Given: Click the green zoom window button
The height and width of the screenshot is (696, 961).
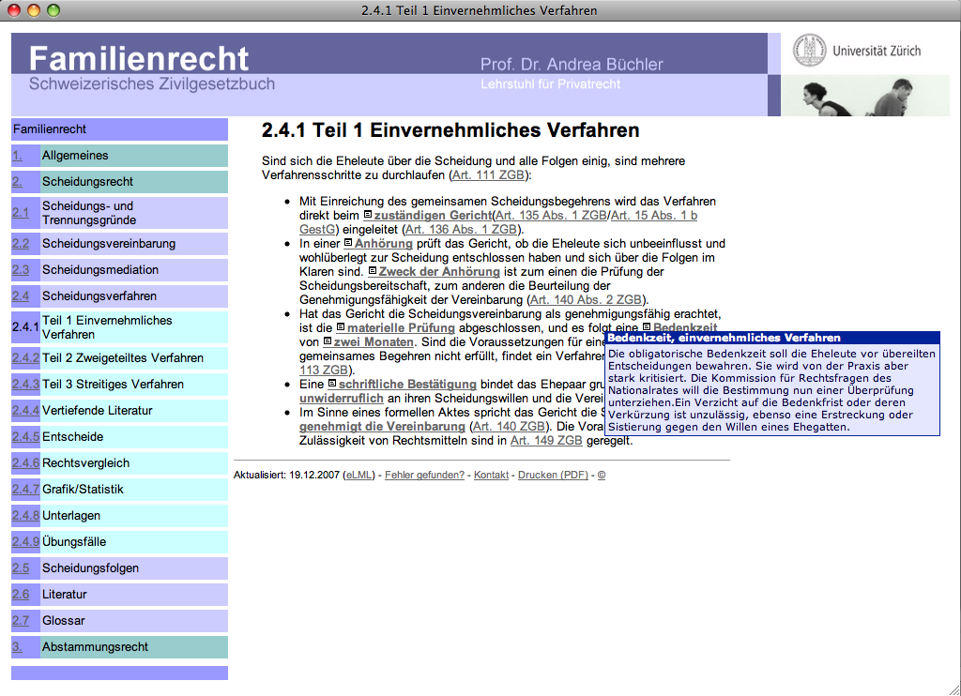Looking at the screenshot, I should click(53, 10).
